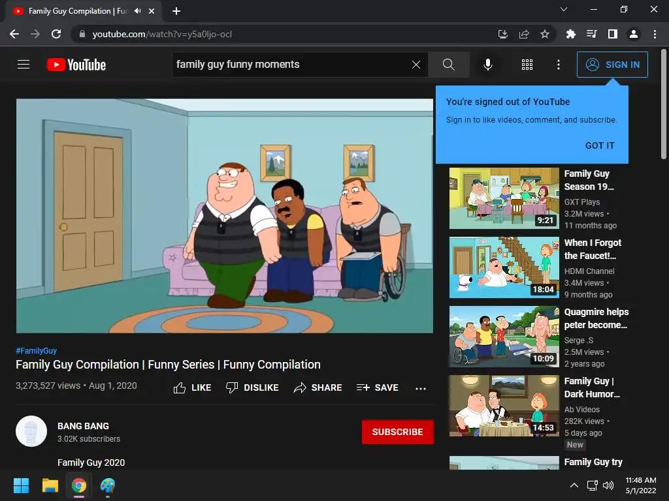This screenshot has width=669, height=501.
Task: Click the Ab Videos channel name
Action: tap(582, 410)
